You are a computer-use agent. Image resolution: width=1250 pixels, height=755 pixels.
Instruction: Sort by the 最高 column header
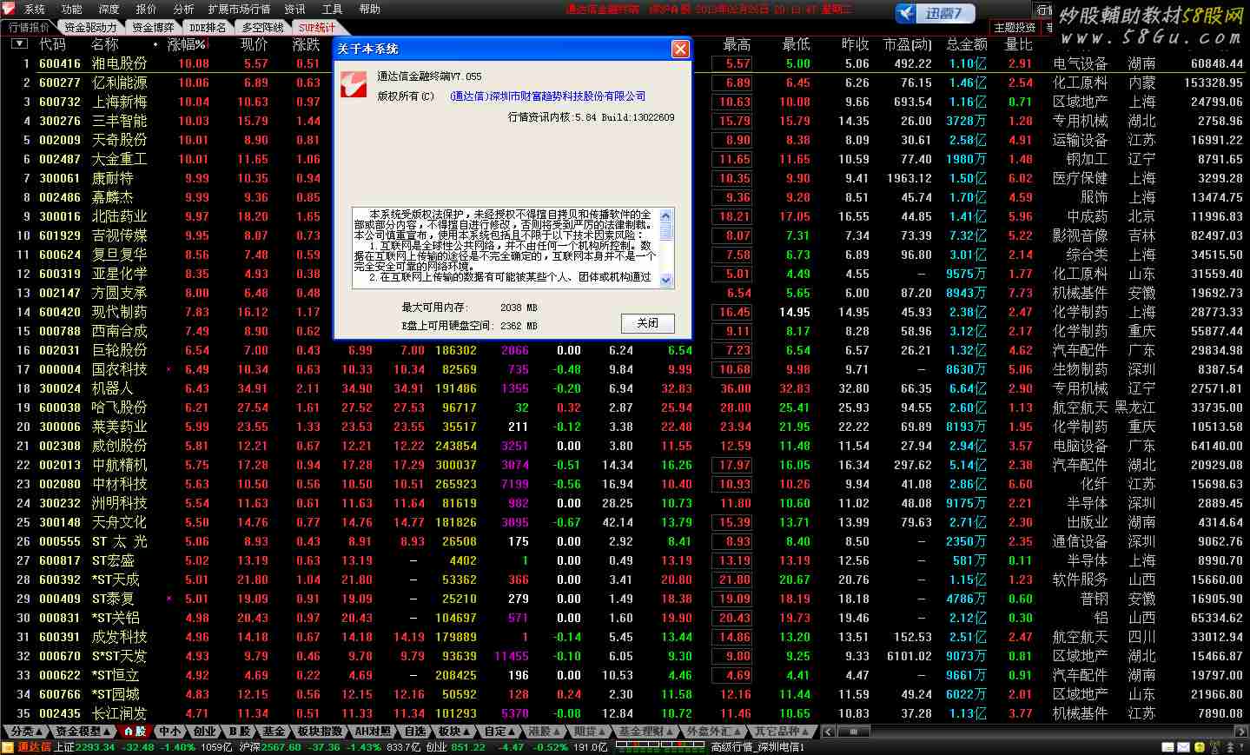[737, 43]
